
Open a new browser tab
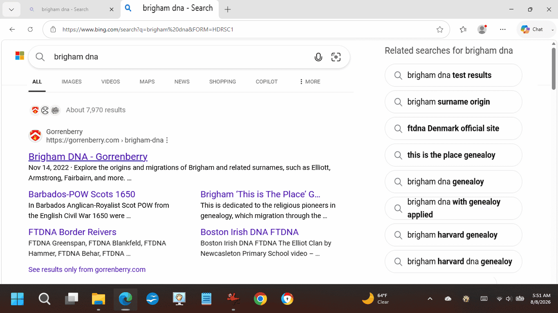coord(228,10)
